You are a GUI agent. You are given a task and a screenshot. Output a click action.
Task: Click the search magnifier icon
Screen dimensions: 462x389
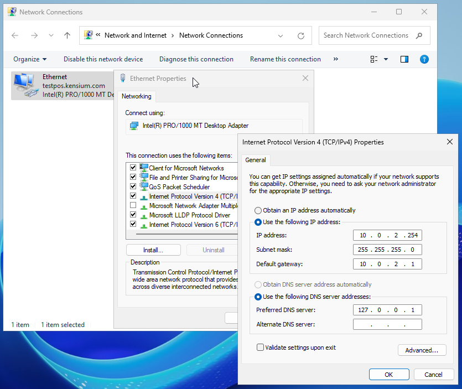pos(419,35)
